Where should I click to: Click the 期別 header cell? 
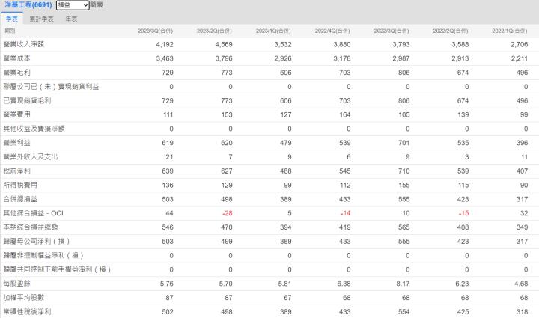pyautogui.click(x=10, y=31)
